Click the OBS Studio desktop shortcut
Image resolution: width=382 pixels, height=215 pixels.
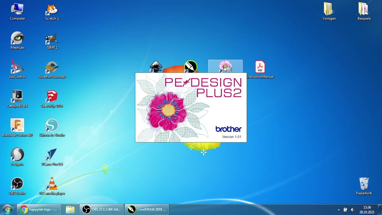(17, 186)
